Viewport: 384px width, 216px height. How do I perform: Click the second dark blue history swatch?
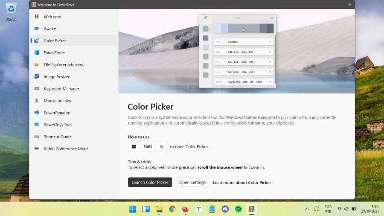(x=206, y=38)
